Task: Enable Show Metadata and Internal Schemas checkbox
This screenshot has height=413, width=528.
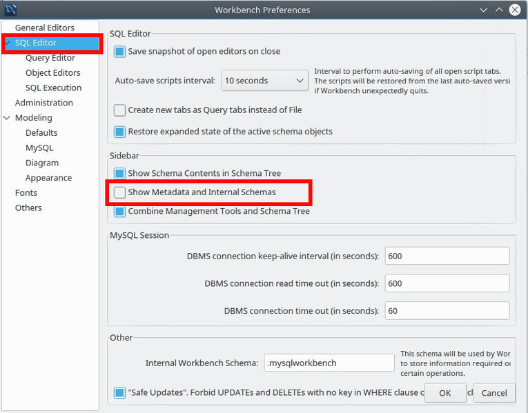Action: tap(119, 192)
